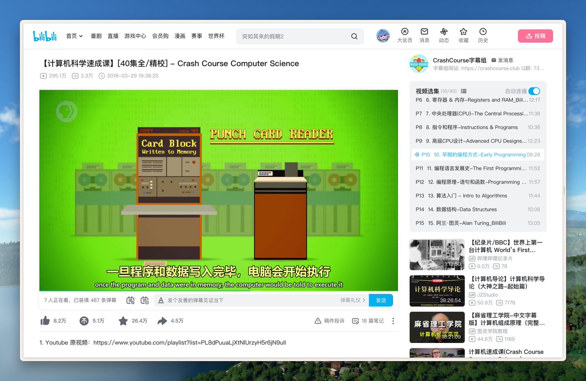Open 历史 watch history icon
Viewport: 586px width, 381px height.
click(x=482, y=35)
